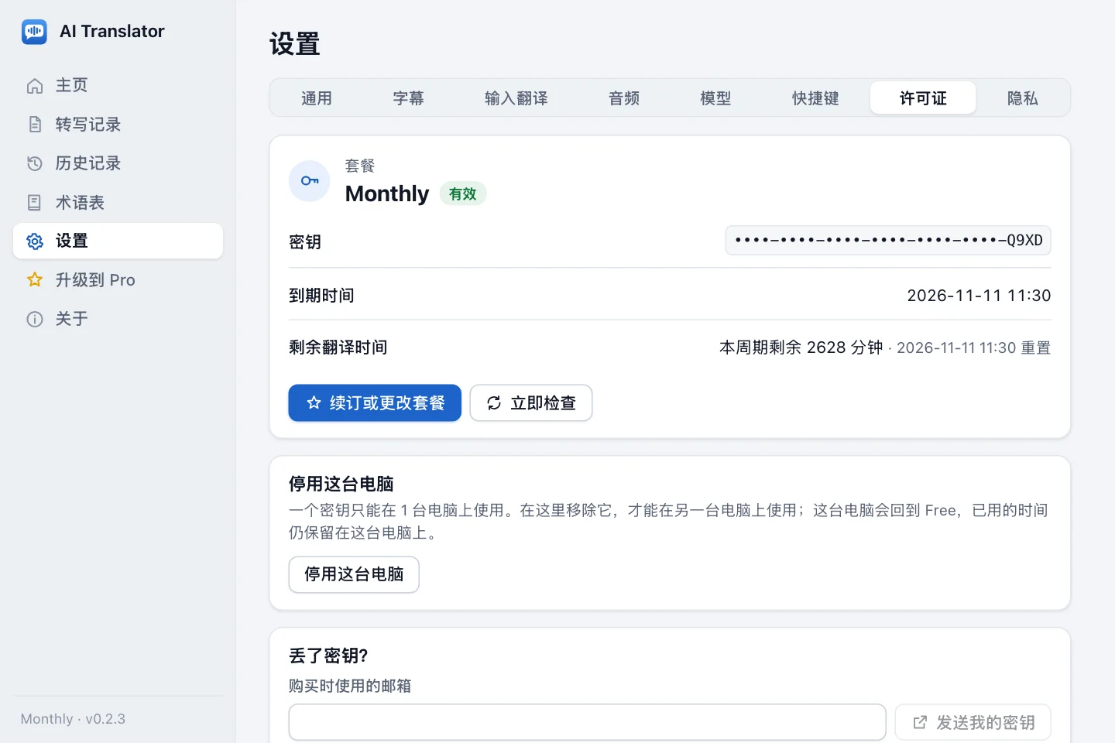Open the 模型 tab

(x=715, y=98)
